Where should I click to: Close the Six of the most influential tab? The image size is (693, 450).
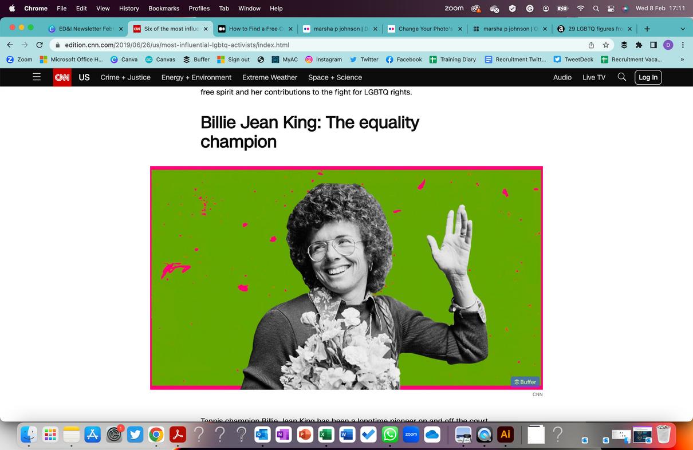[206, 29]
